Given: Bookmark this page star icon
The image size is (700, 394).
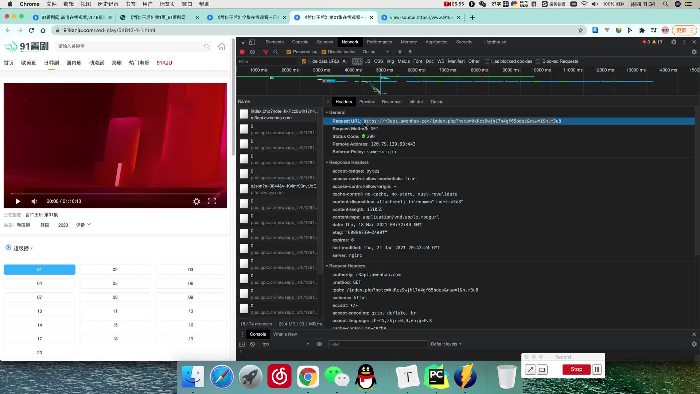Looking at the screenshot, I should click(581, 30).
